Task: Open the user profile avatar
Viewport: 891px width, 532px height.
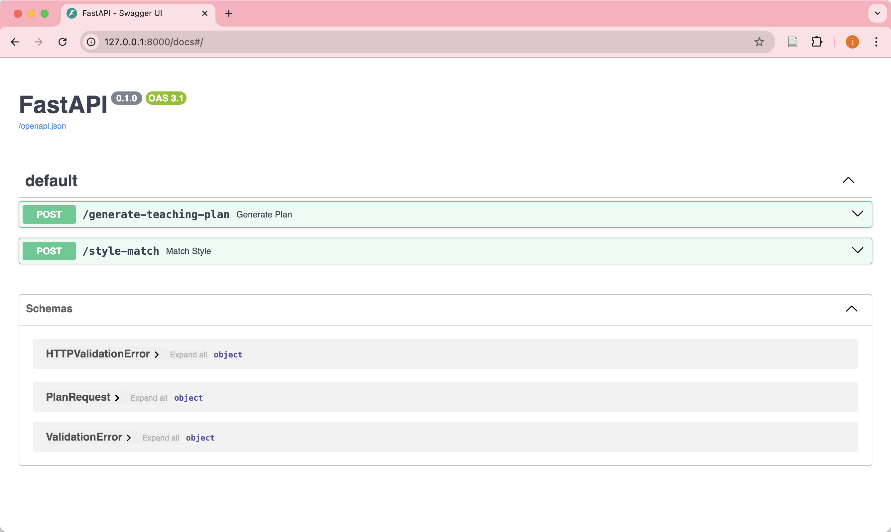Action: point(852,42)
